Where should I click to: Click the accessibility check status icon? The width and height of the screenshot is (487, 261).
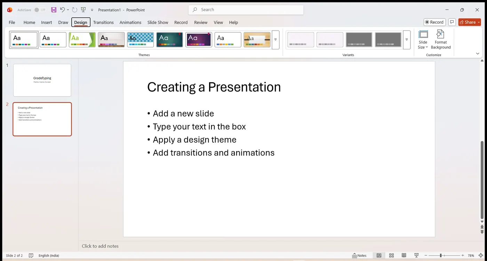(31, 255)
